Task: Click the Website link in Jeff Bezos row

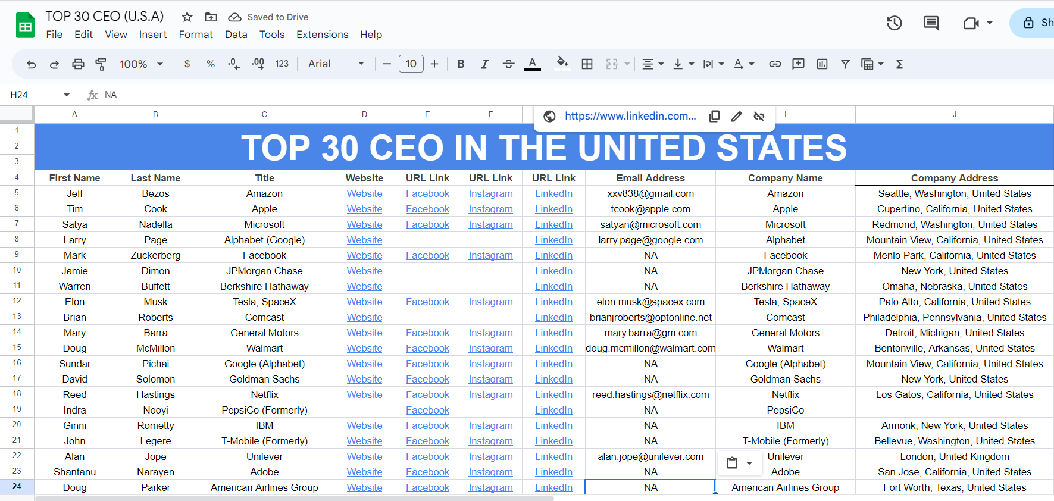Action: tap(365, 193)
